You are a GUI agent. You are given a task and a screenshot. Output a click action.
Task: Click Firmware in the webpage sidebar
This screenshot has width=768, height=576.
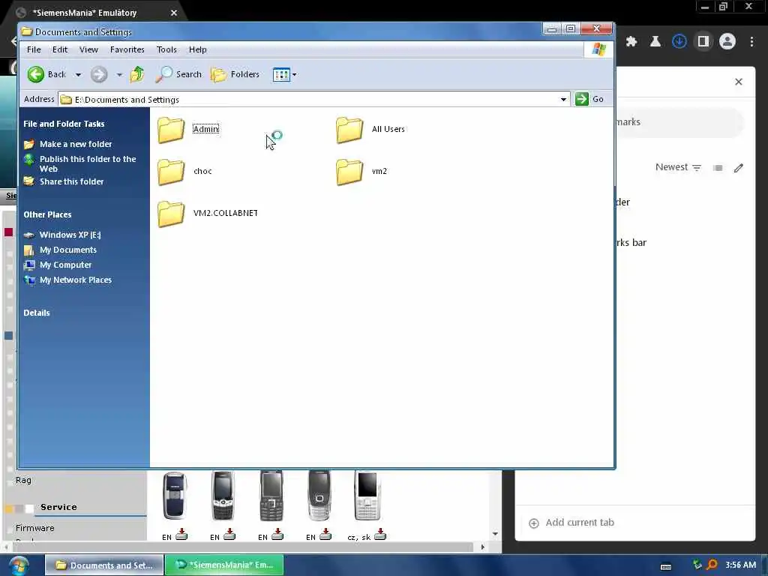[34, 528]
